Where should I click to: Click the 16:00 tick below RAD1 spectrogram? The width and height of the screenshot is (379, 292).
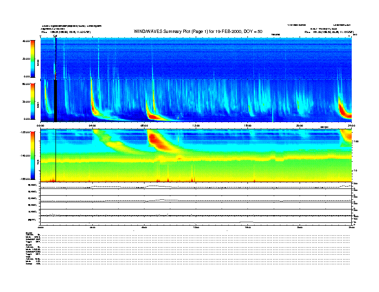pos(248,125)
